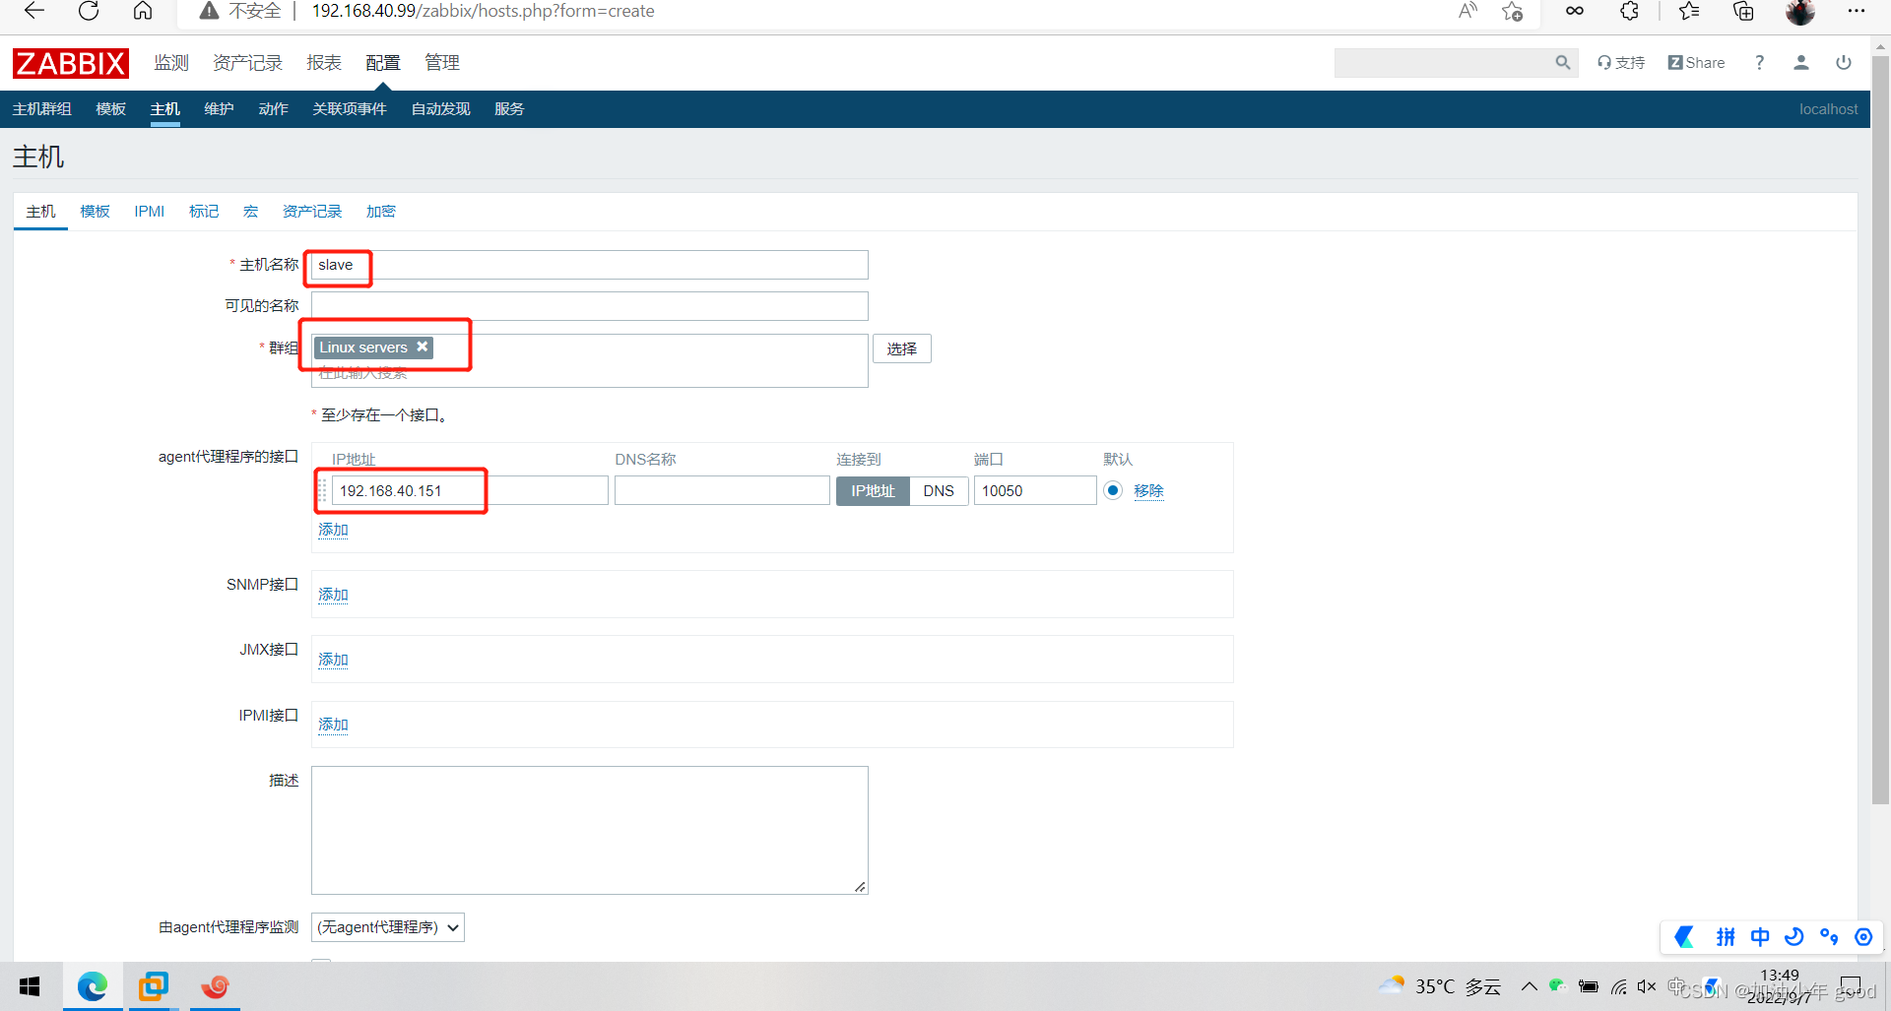
Task: Click Share link in header
Action: coord(1697,63)
